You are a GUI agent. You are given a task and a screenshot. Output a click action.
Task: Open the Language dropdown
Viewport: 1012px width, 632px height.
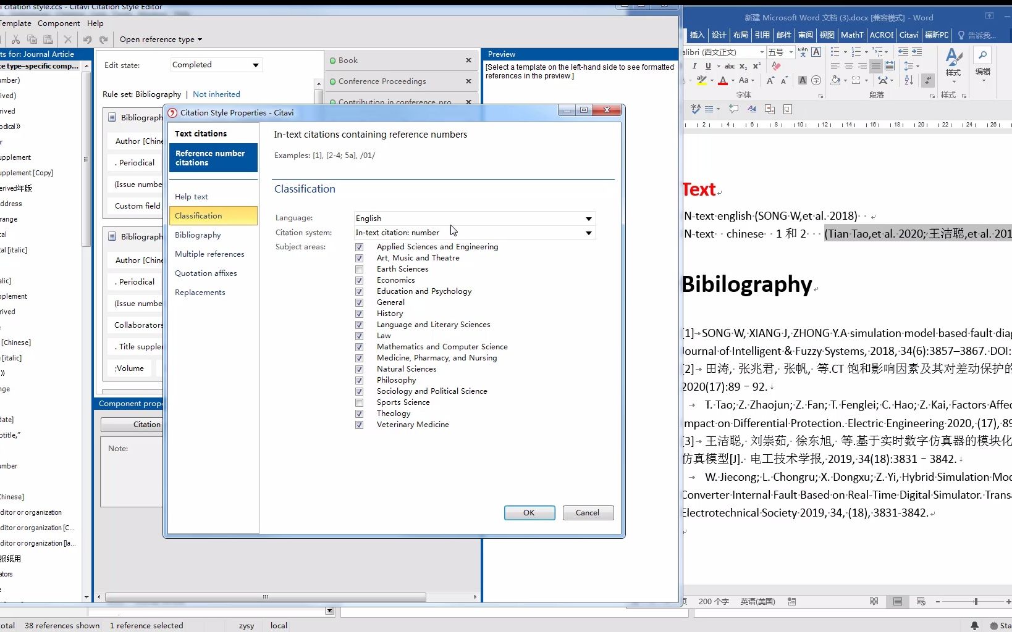[x=588, y=218]
